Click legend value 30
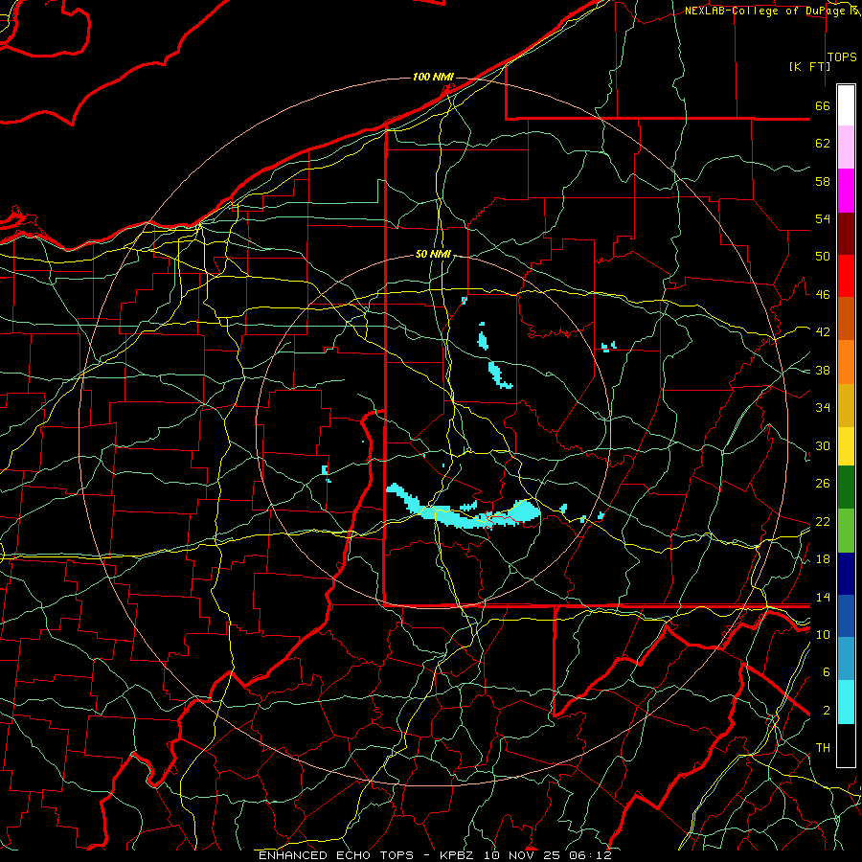 coord(823,445)
